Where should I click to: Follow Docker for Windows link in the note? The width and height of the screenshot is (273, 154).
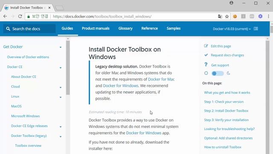point(120,86)
